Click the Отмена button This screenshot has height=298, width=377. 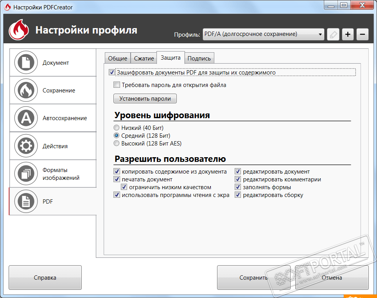(x=332, y=277)
